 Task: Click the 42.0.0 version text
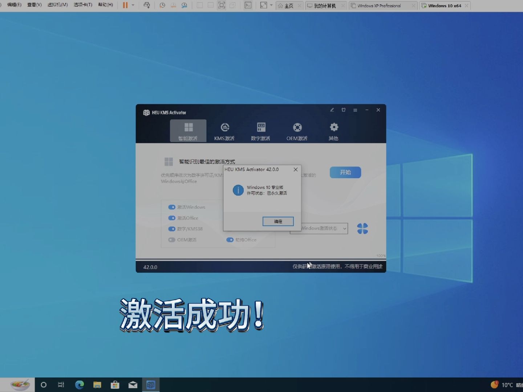click(150, 267)
